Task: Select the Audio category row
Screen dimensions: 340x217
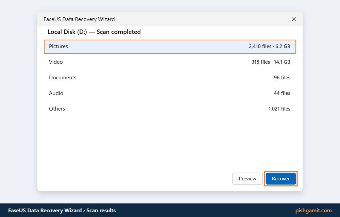Action: tap(170, 93)
